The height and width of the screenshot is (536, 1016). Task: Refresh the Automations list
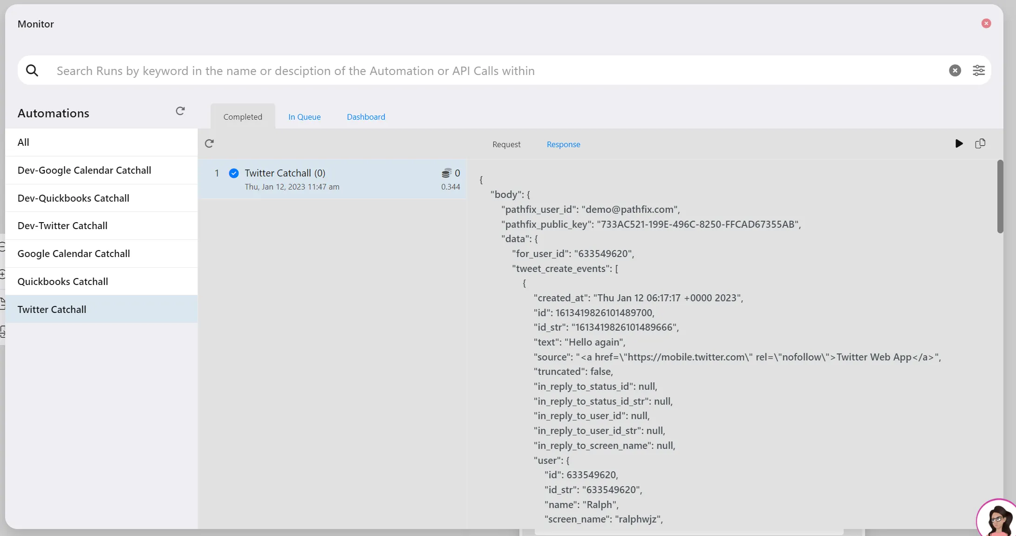pyautogui.click(x=180, y=111)
